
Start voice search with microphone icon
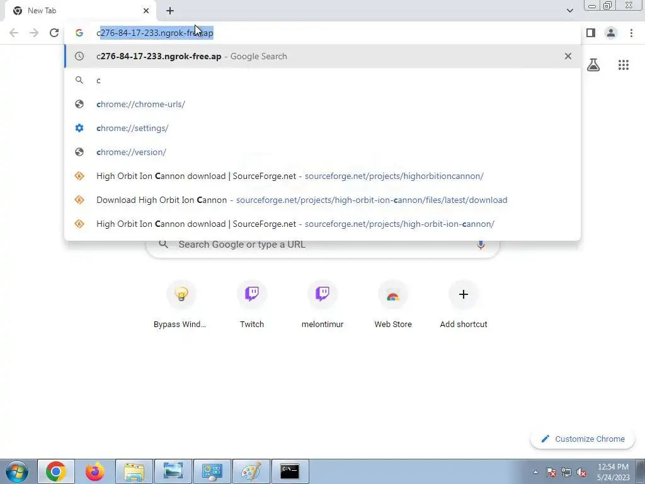point(481,245)
